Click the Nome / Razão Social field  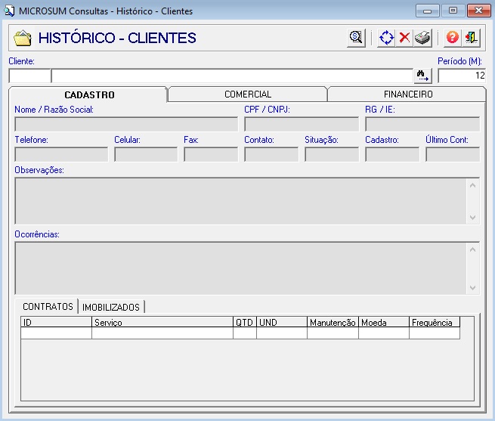click(x=126, y=124)
